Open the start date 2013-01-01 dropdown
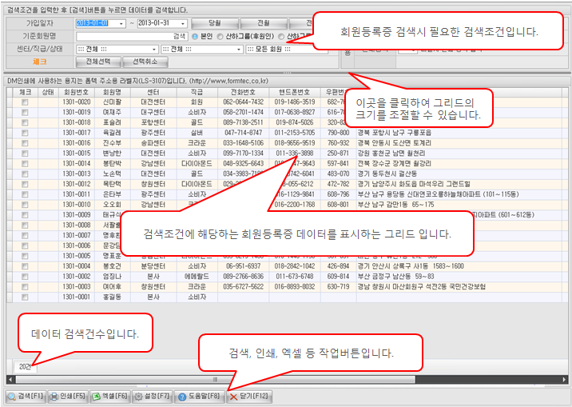Screen dimensions: 572x407 121,23
